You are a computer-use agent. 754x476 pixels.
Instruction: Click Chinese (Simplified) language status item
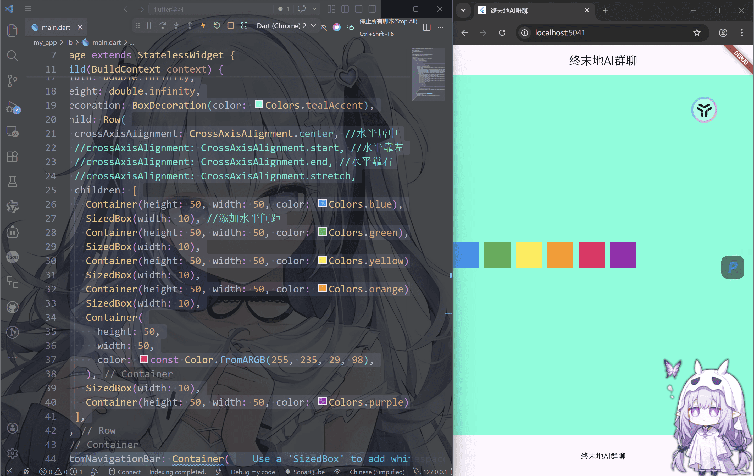(377, 472)
